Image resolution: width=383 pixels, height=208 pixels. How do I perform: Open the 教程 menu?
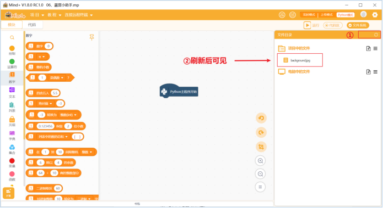[x=54, y=15]
